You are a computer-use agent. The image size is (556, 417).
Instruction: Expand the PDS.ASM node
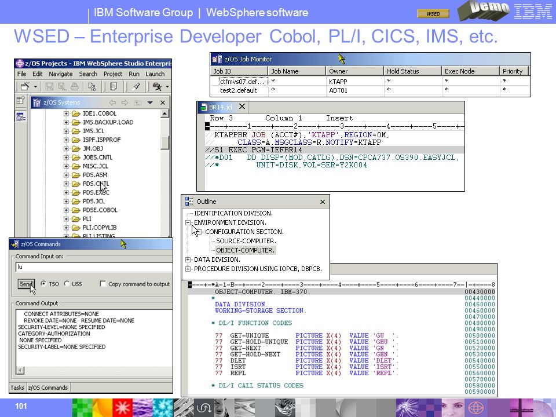click(x=66, y=175)
